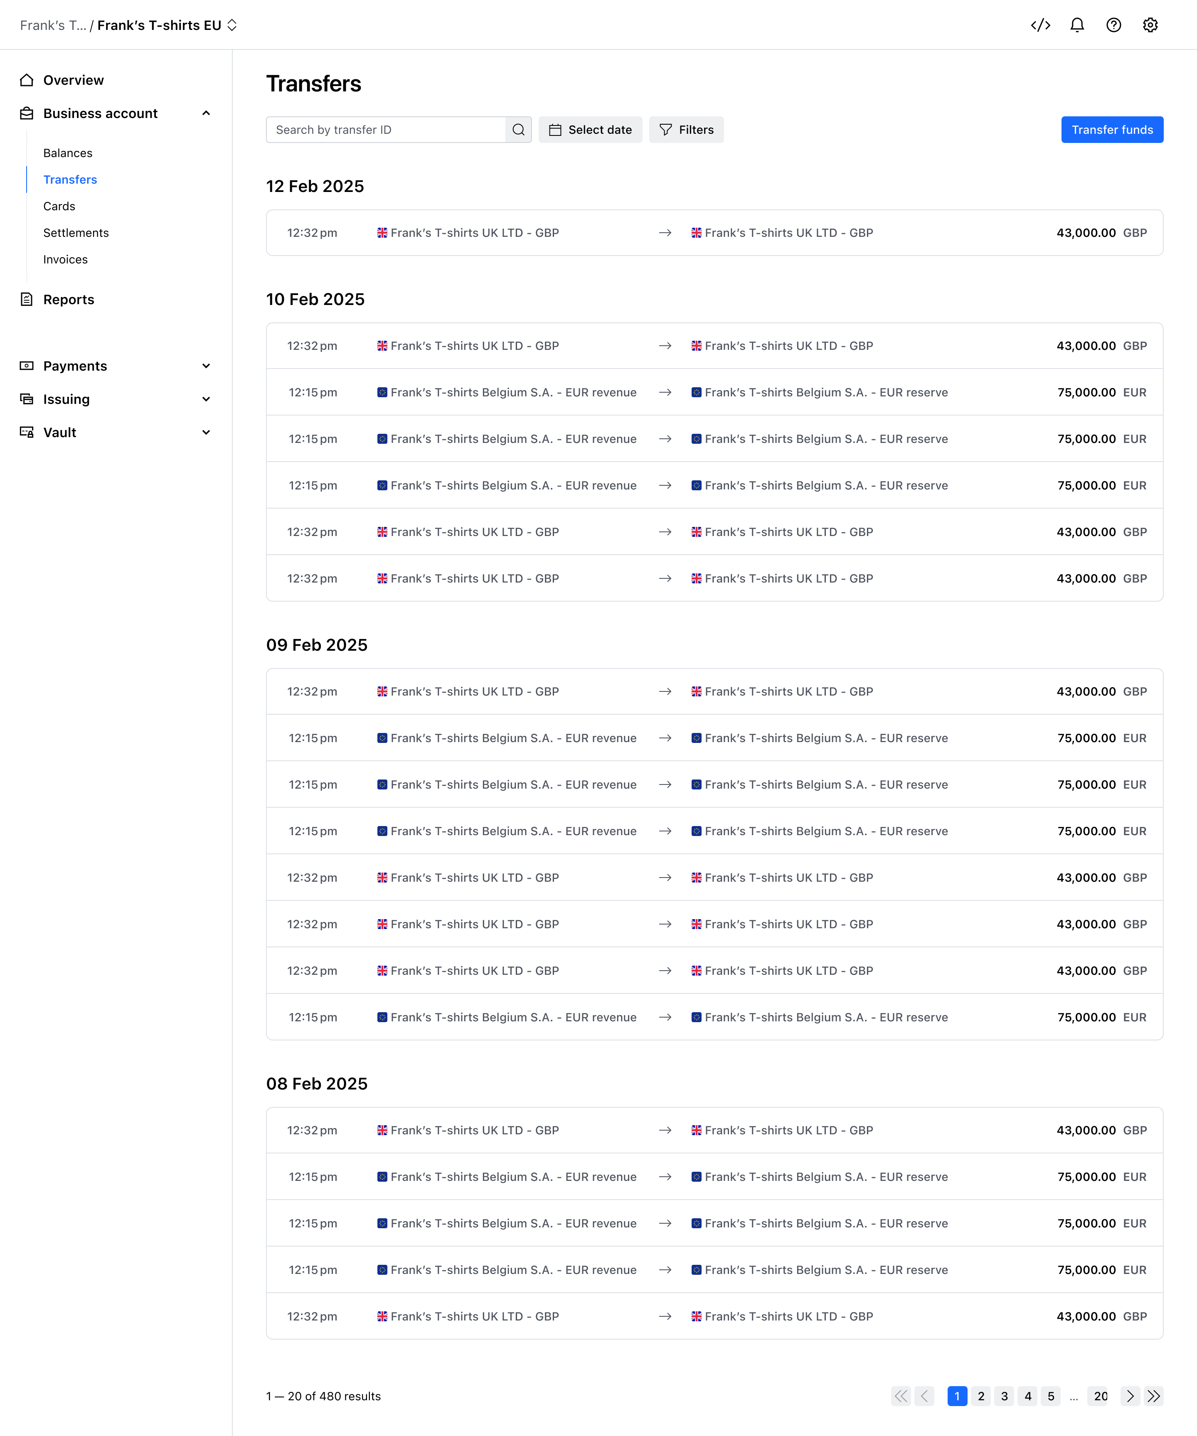Collapse Business account section

(206, 113)
